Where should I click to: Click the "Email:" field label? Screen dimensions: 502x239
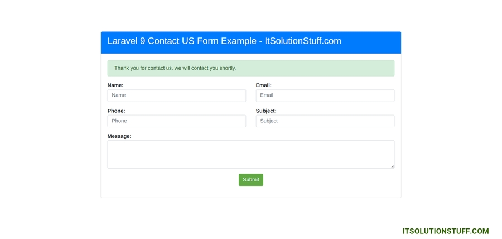263,85
